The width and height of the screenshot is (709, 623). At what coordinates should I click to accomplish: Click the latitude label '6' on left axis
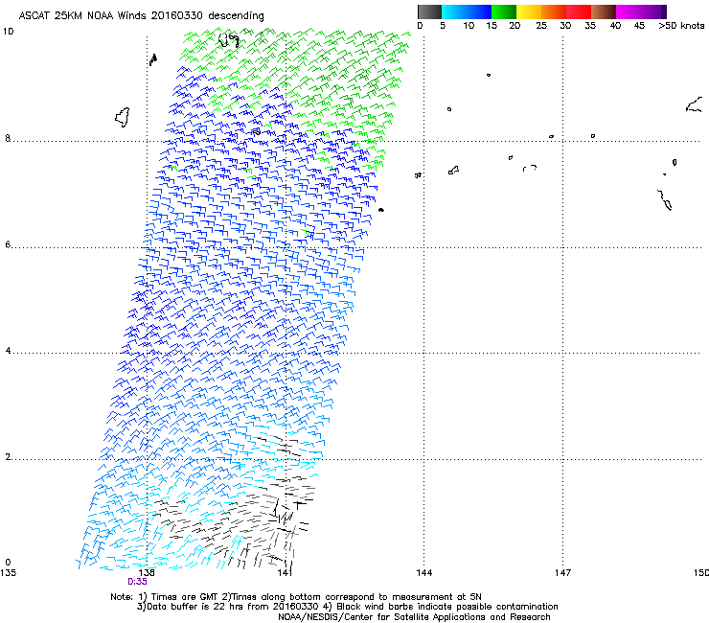coord(8,244)
